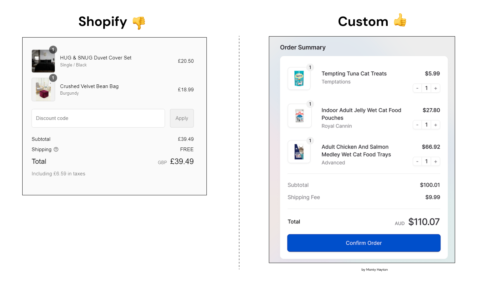This screenshot has width=478, height=281.
Task: Click the thumbs-up emoji beside Custom heading
Action: tap(400, 21)
